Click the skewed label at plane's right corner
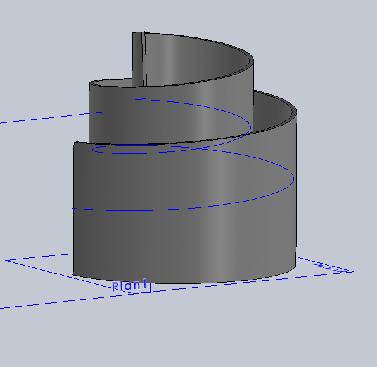Image resolution: width=377 pixels, height=367 pixels. (x=330, y=267)
